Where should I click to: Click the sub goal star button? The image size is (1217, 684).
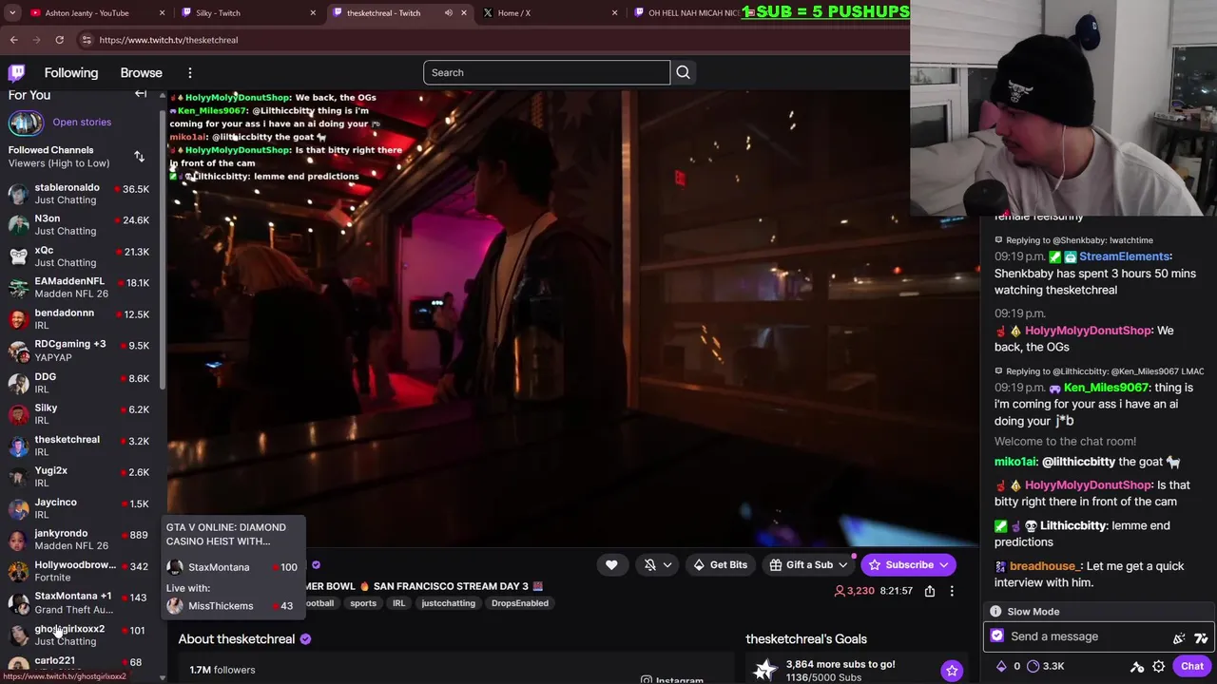pyautogui.click(x=952, y=671)
